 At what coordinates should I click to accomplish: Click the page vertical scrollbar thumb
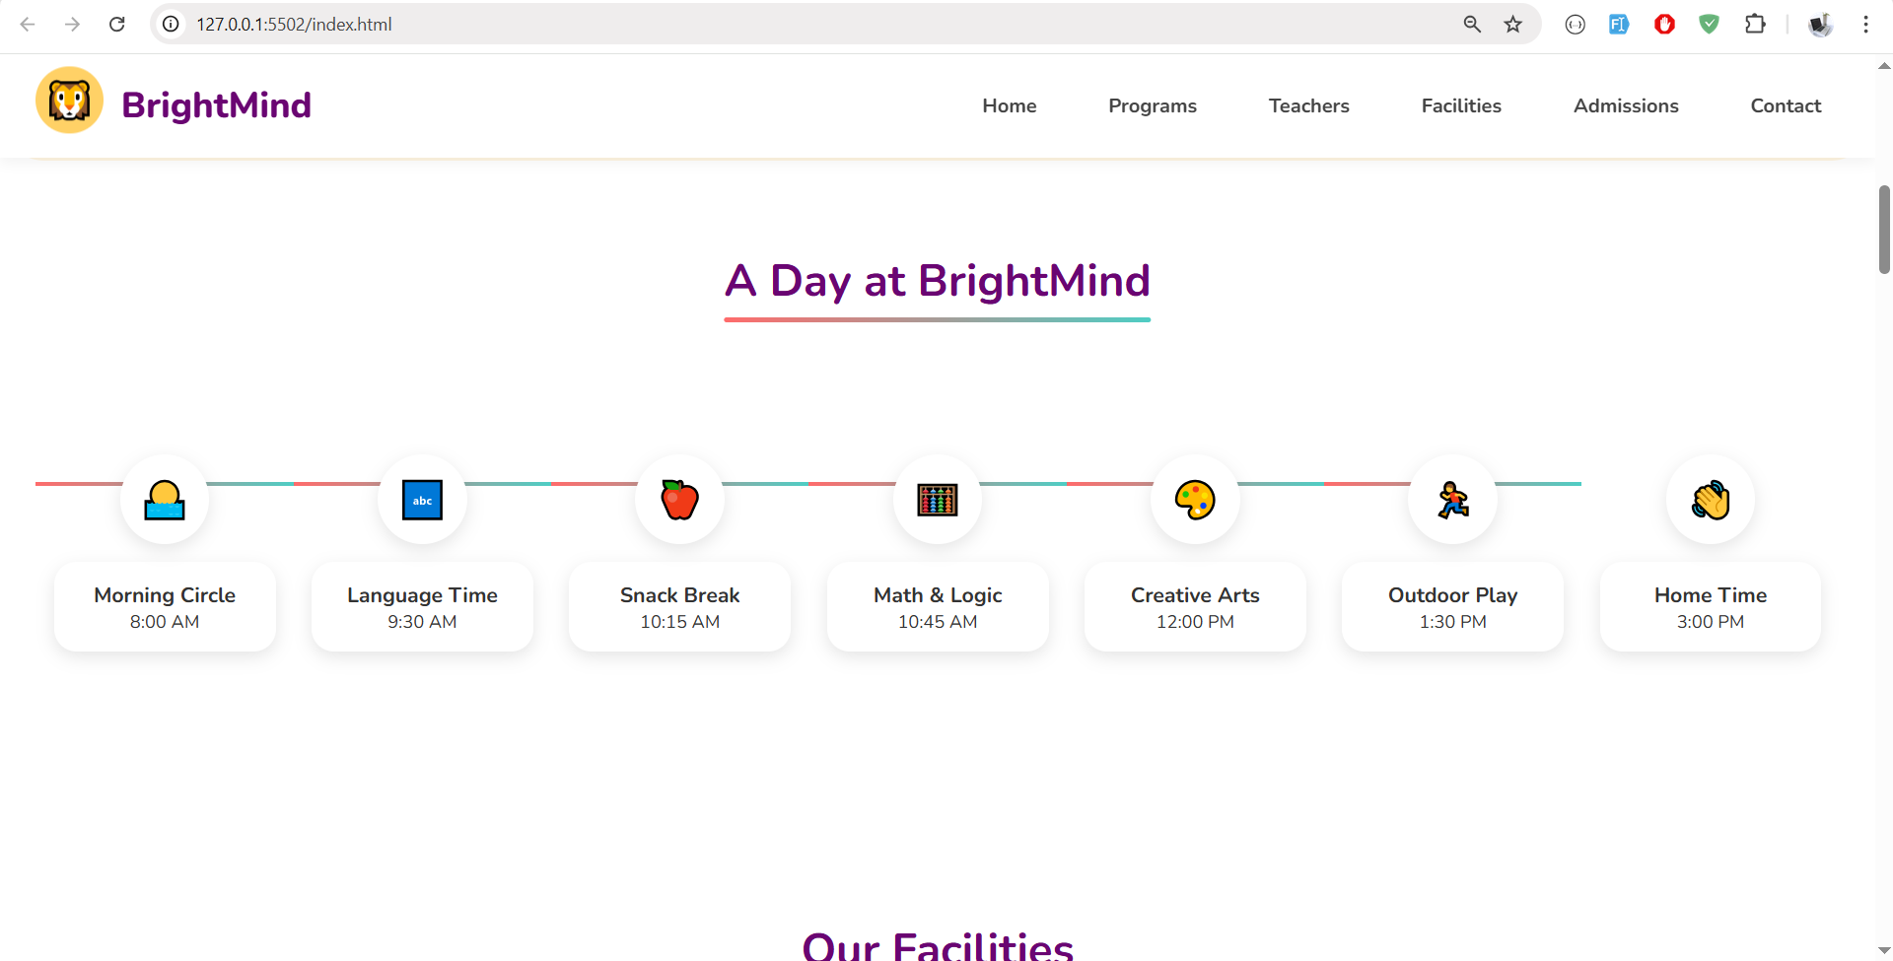(1883, 229)
